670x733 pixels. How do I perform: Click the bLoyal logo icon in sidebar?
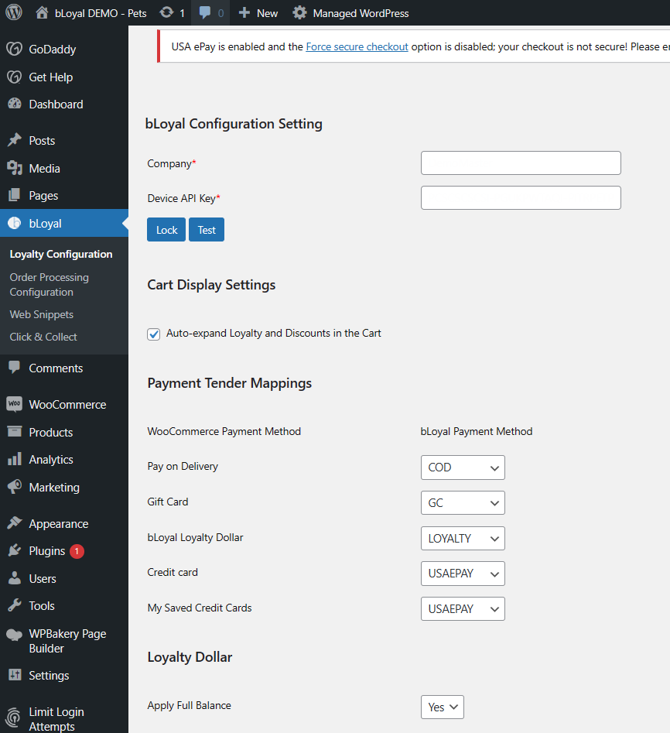[x=15, y=223]
